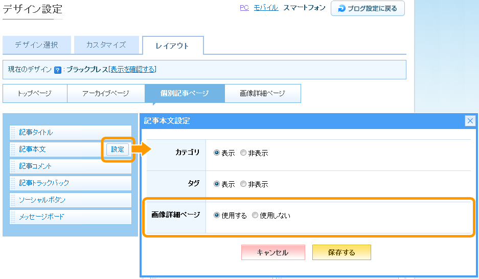Image resolution: width=479 pixels, height=279 pixels.
Task: Open the カスタマイズ tab
Action: tap(106, 45)
